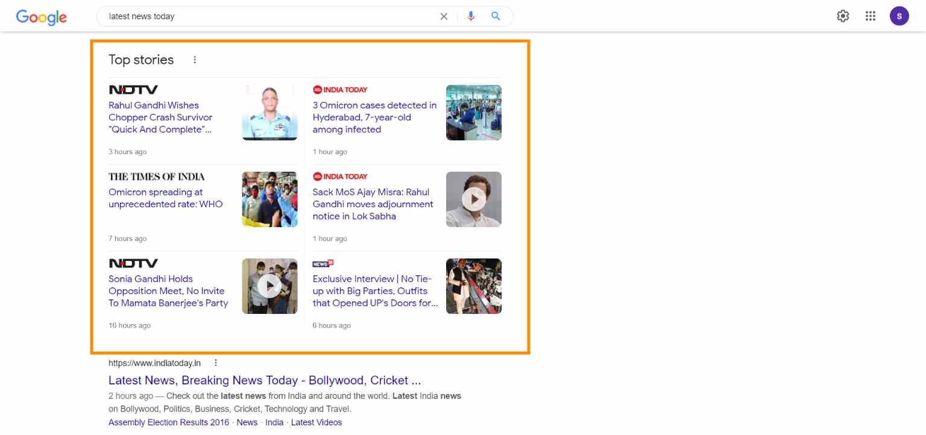926x435 pixels.
Task: Click the voice search microphone icon
Action: click(x=471, y=16)
